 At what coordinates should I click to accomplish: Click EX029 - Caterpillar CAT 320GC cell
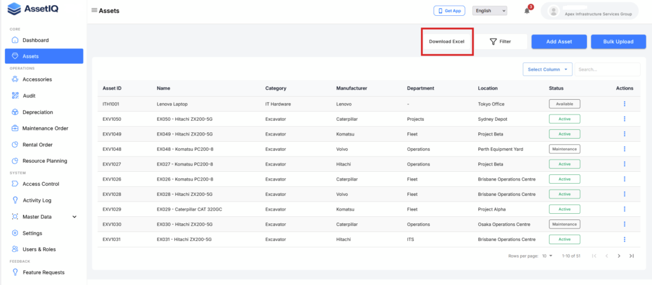point(189,209)
